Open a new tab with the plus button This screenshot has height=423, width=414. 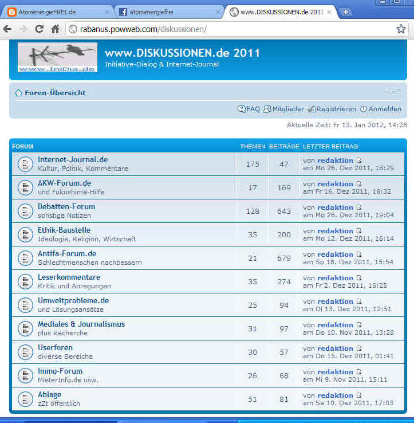pyautogui.click(x=345, y=12)
